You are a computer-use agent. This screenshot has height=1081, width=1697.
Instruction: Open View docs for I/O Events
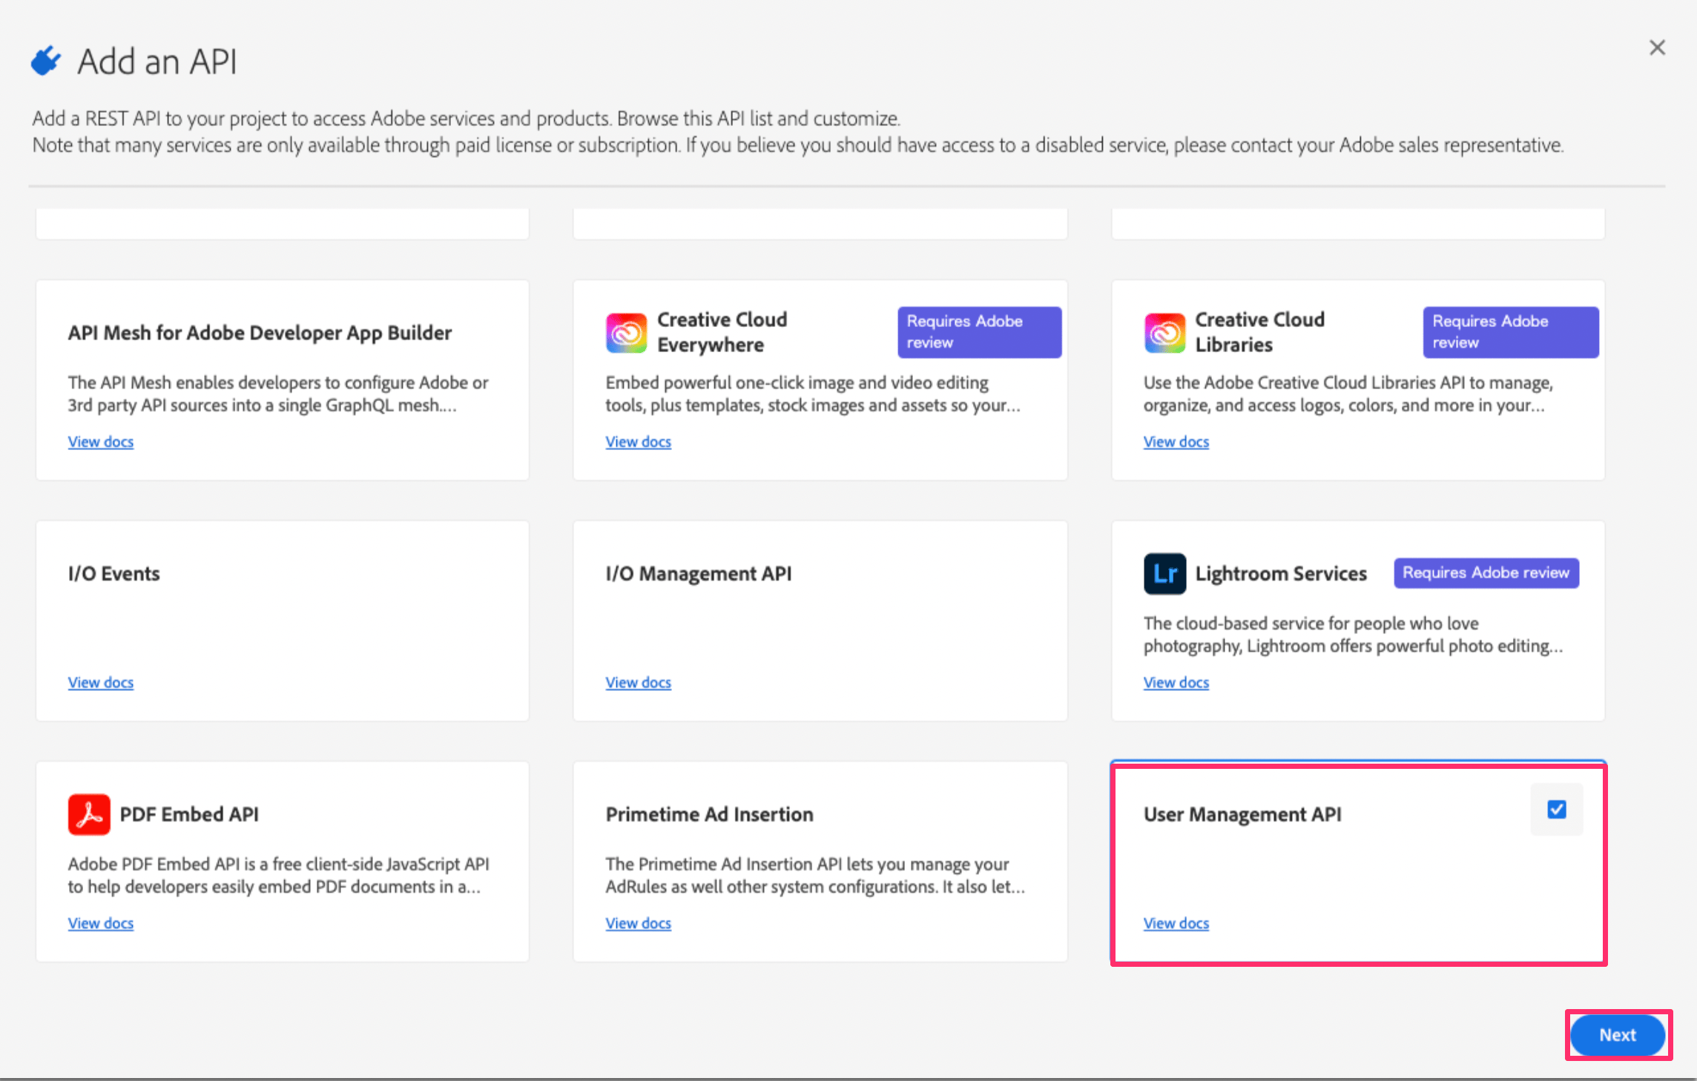pyautogui.click(x=101, y=682)
